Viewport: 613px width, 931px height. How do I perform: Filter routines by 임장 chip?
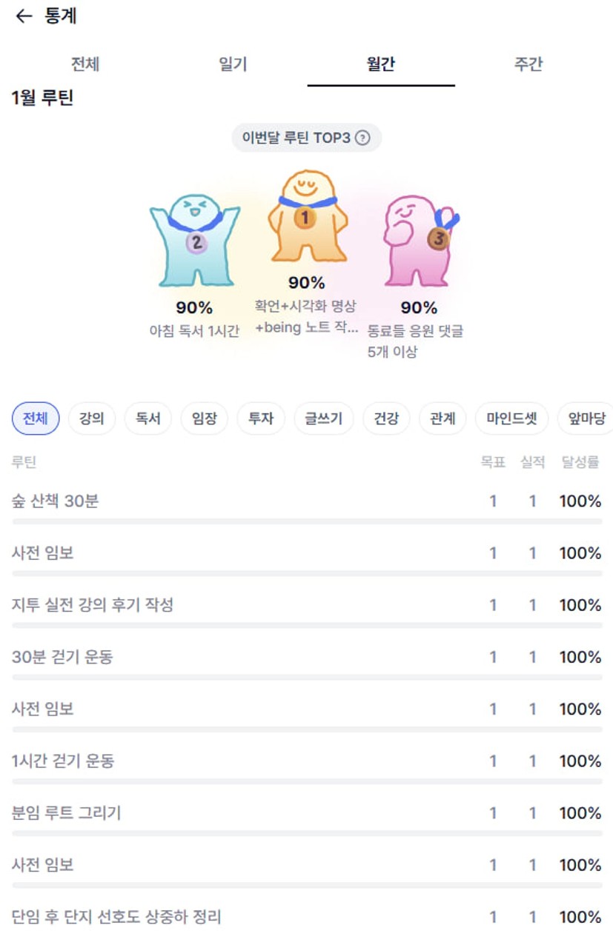(204, 418)
